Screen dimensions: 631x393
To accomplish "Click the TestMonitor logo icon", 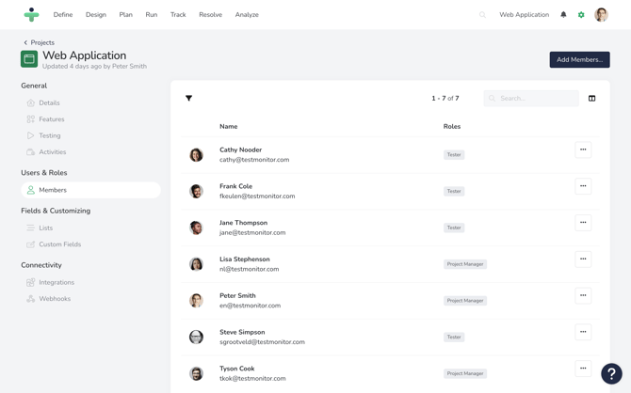I will pyautogui.click(x=31, y=14).
